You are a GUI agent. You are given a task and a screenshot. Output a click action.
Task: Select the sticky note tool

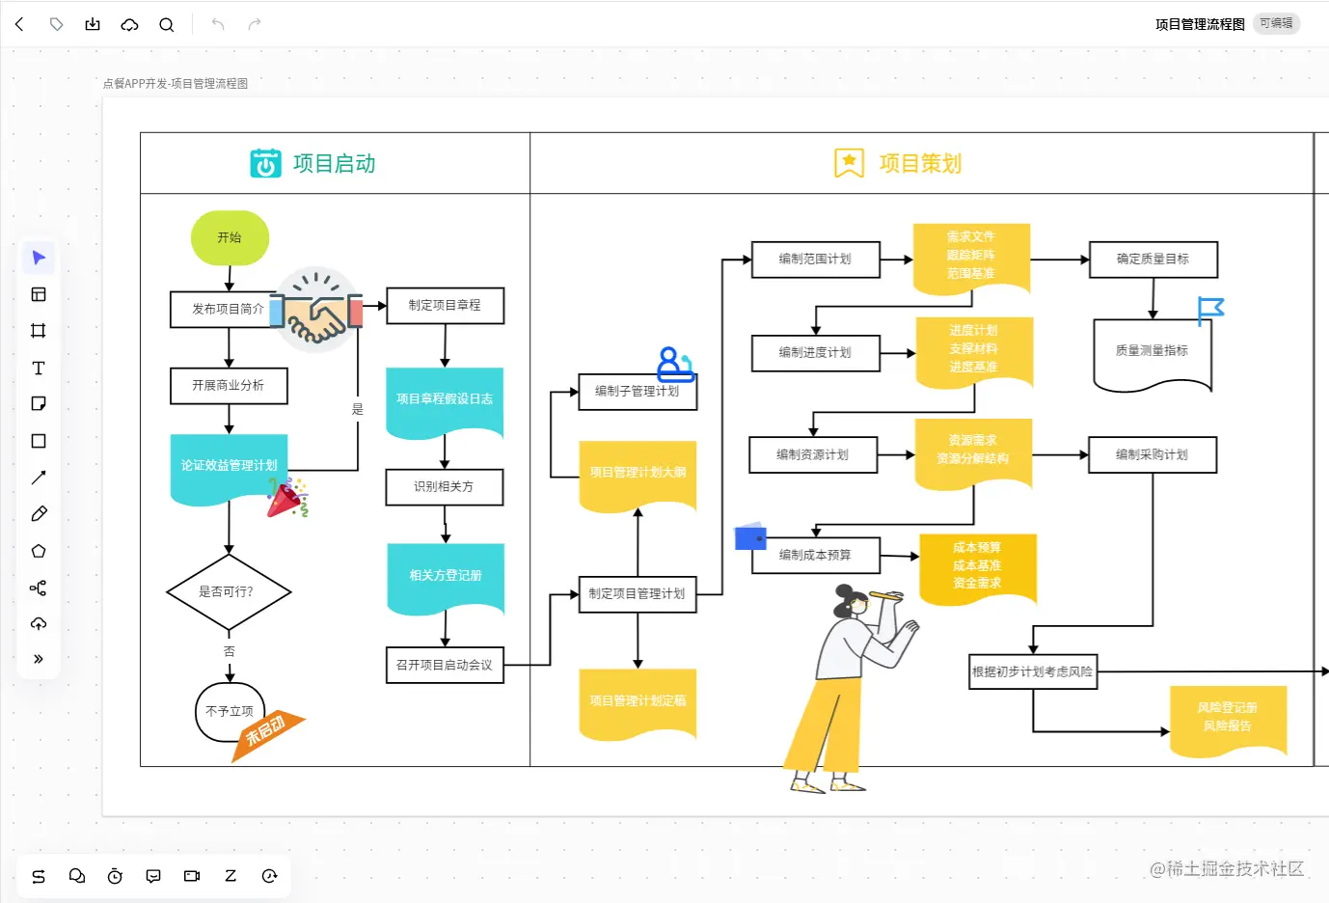point(39,404)
